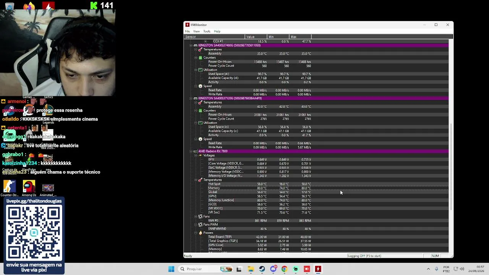Open the Help menu in HWMonitor
This screenshot has height=275, width=489.
coord(217,31)
